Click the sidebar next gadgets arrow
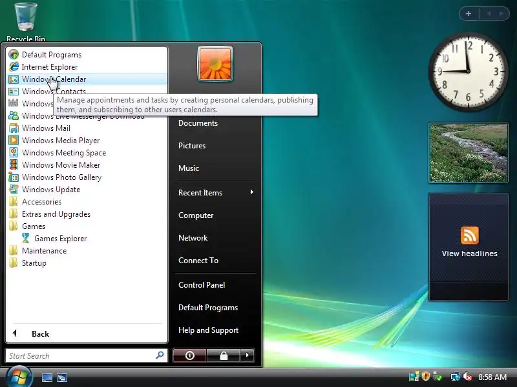Image resolution: width=517 pixels, height=387 pixels. 501,14
